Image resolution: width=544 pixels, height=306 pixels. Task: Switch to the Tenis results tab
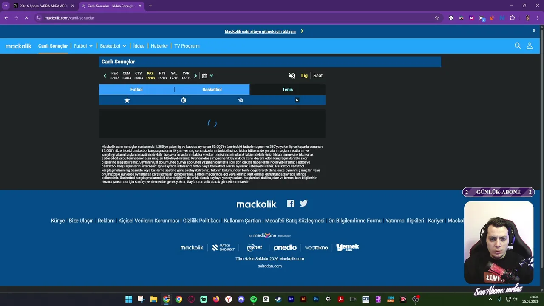coord(288,89)
